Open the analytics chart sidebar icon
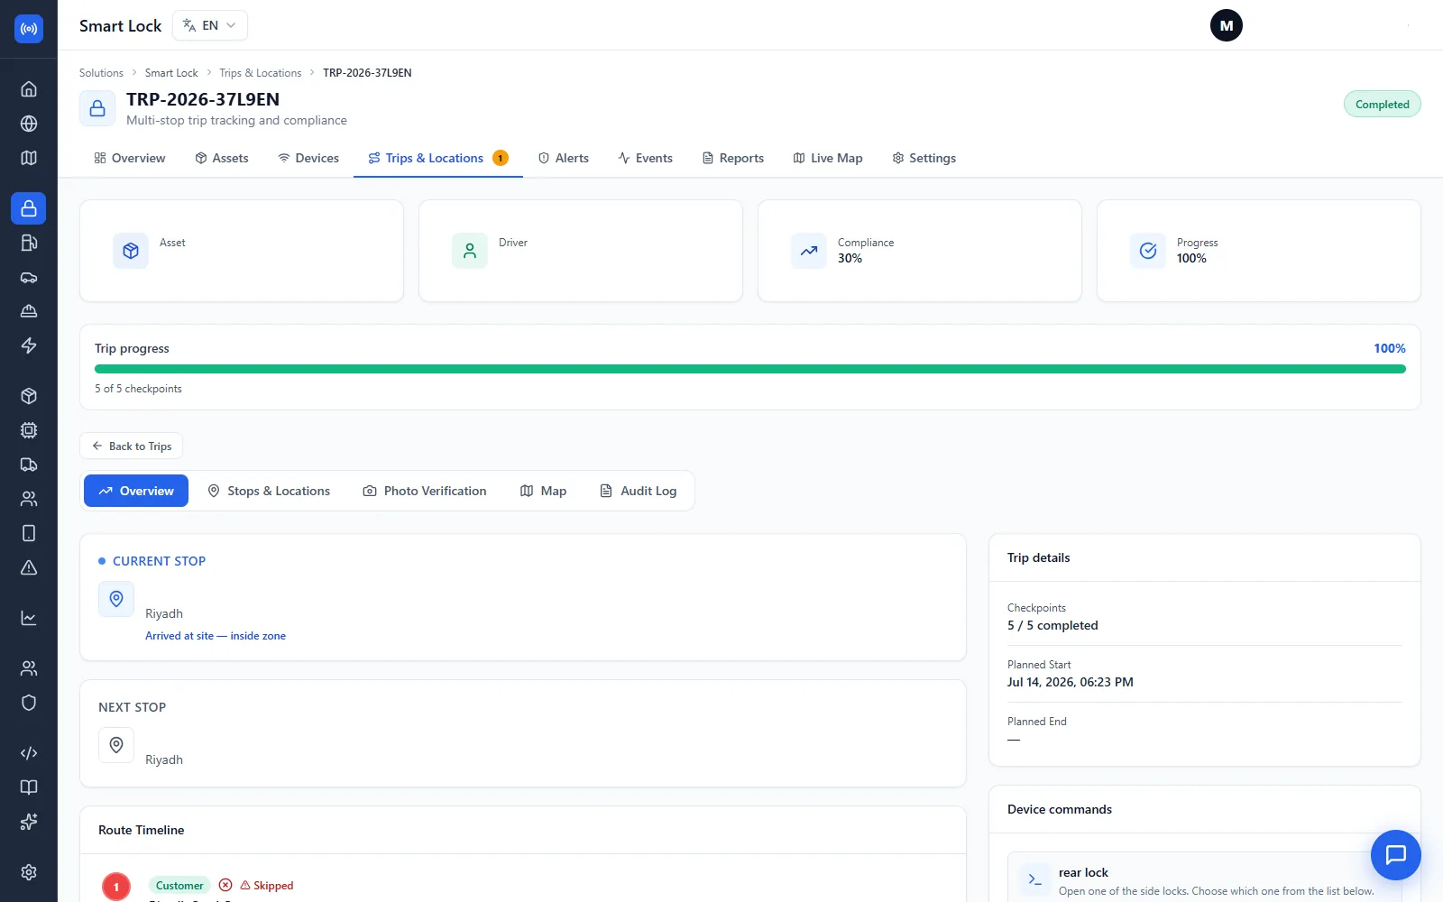 coord(29,618)
